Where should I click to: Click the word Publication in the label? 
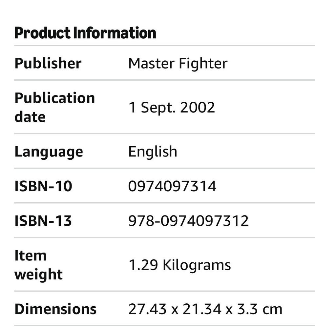[x=55, y=98]
